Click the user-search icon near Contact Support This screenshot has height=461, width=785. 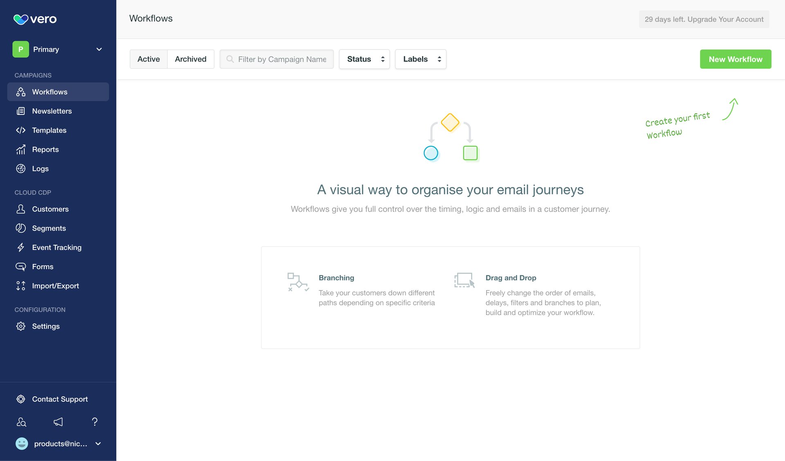click(x=21, y=422)
